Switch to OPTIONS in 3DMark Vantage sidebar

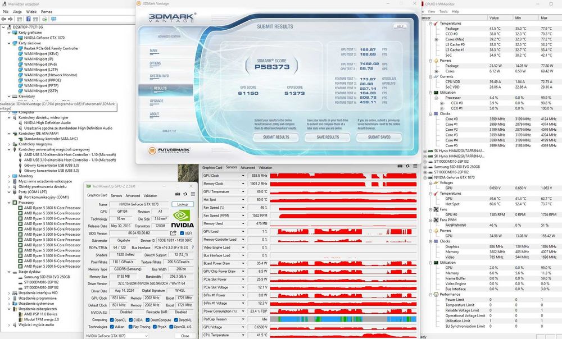(x=155, y=63)
